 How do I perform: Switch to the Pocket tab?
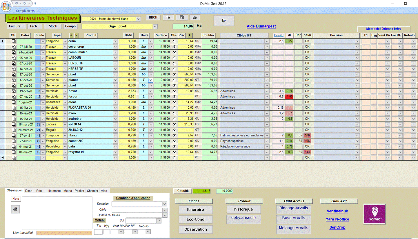79,191
